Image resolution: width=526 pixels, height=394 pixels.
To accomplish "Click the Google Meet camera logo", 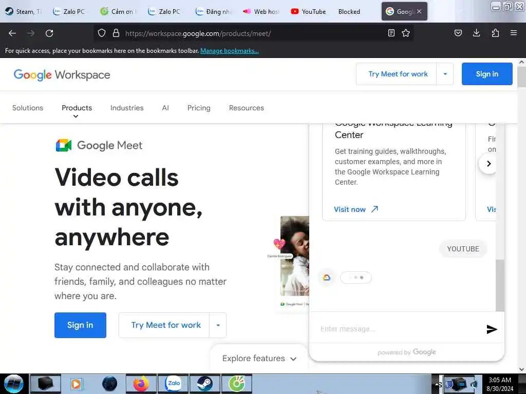I will 63,145.
